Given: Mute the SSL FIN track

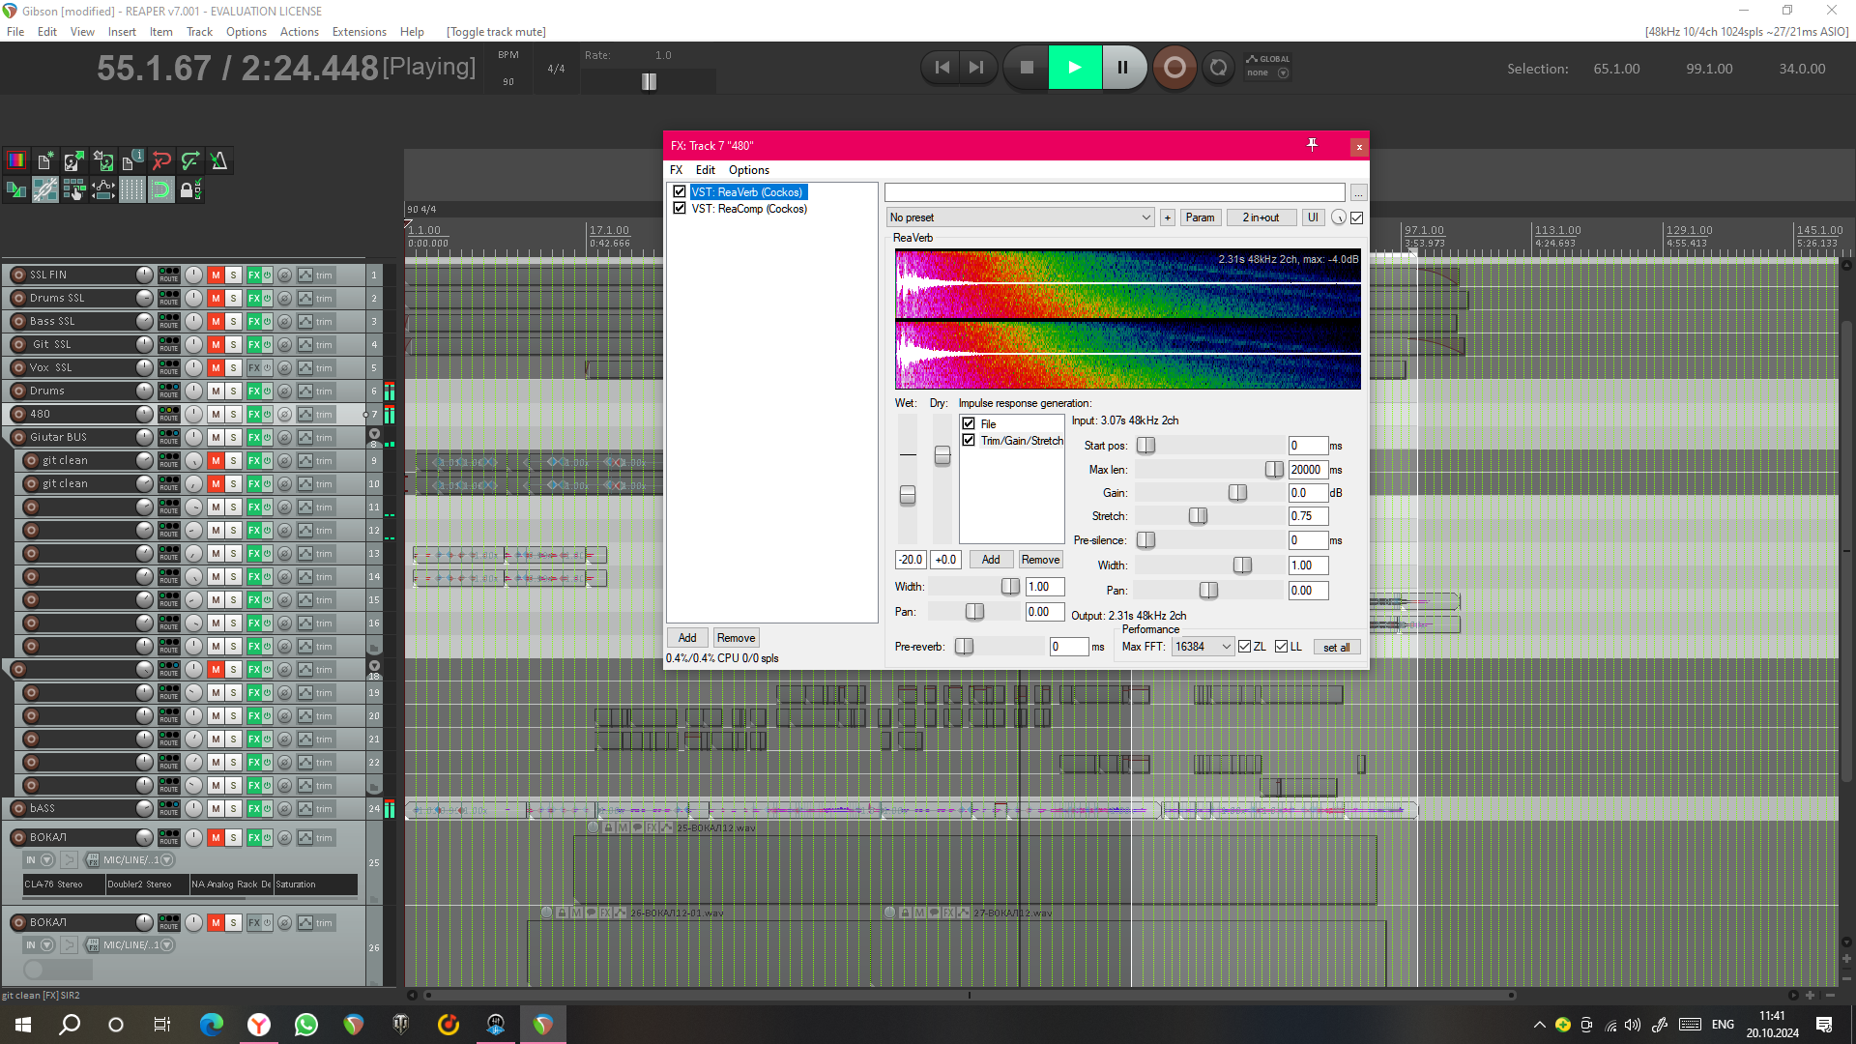Looking at the screenshot, I should click(x=216, y=275).
